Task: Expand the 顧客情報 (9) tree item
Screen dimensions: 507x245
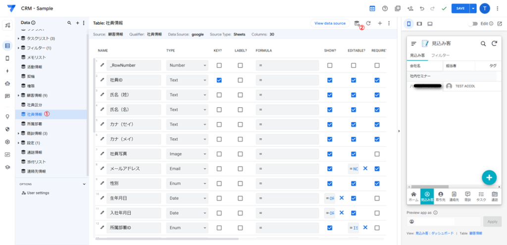Action: point(19,95)
